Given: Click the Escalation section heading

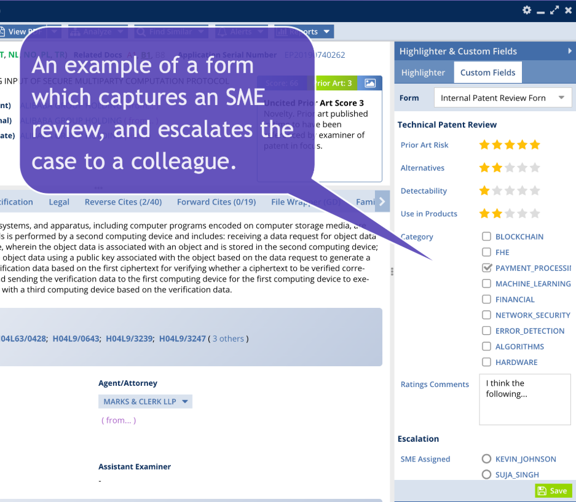Looking at the screenshot, I should (x=419, y=439).
